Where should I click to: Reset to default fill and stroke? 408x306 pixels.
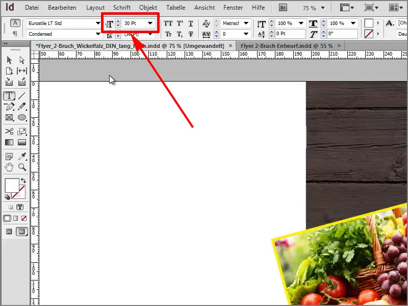(x=7, y=197)
